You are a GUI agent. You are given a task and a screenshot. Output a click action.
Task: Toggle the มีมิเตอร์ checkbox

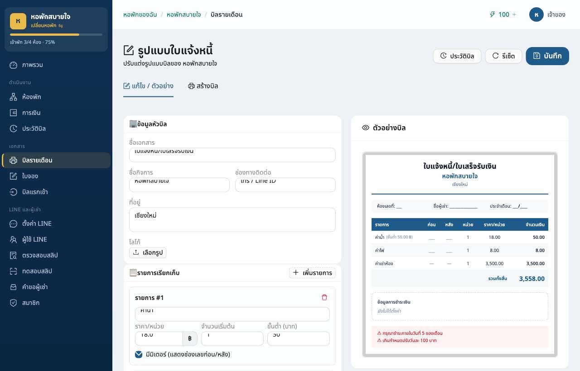click(139, 354)
